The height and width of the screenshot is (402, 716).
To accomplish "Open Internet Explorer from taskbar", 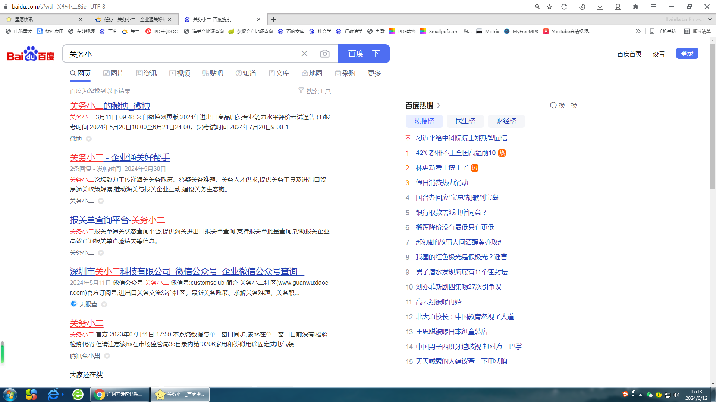I will (54, 395).
